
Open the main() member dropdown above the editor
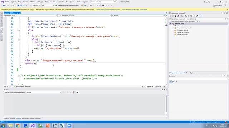[138, 15]
